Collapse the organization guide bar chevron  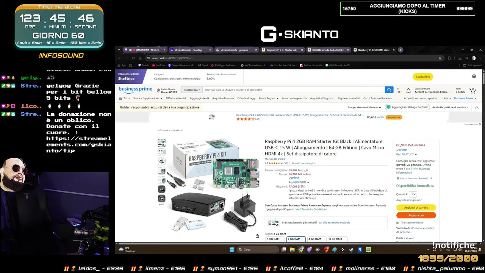477,107
